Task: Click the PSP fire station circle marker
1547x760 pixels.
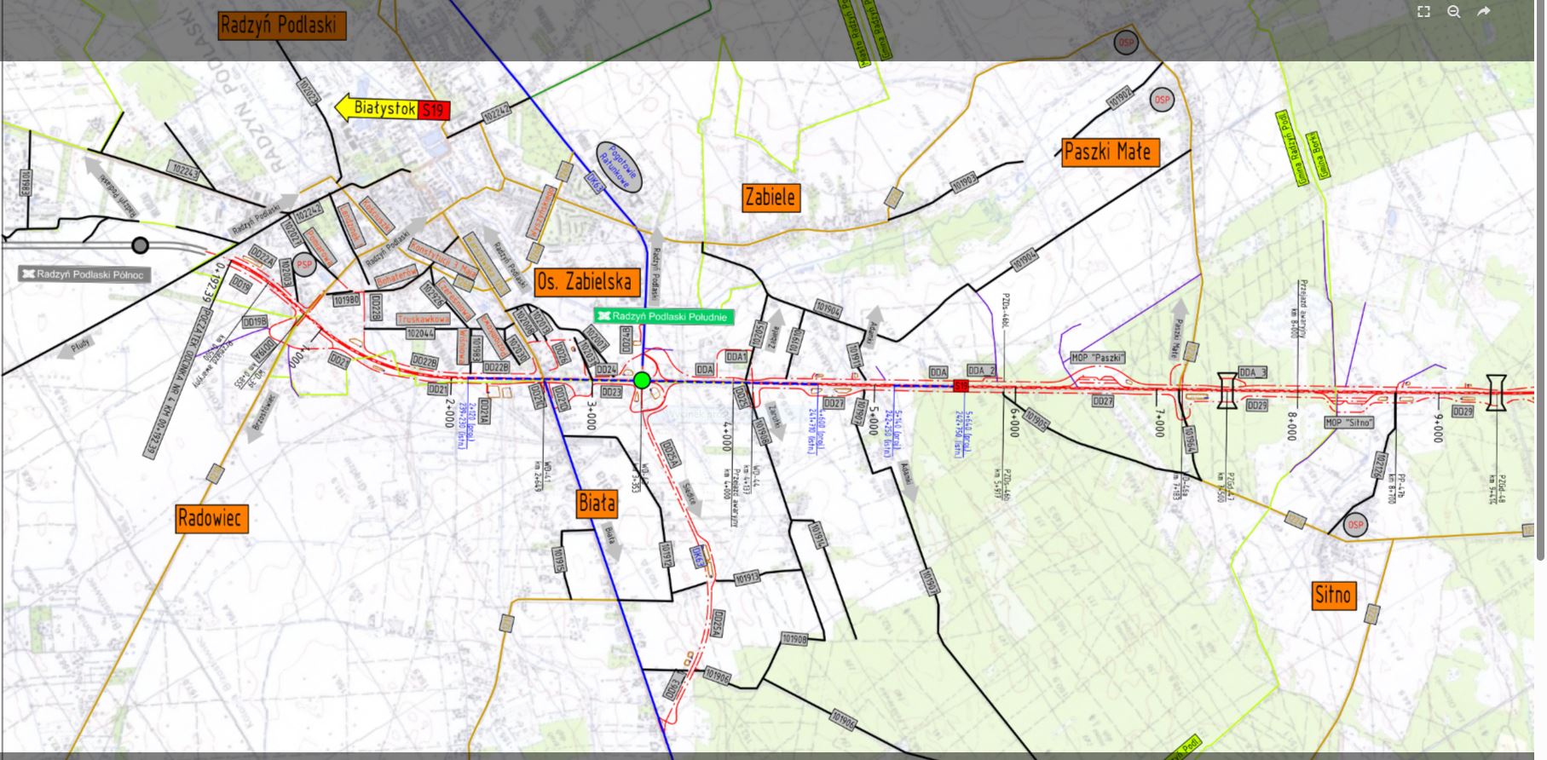Action: click(304, 265)
